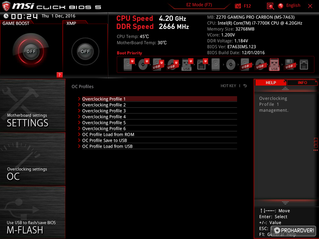
Task: Select UEFI USB CD/DVD boot icon
Action: coord(172,65)
